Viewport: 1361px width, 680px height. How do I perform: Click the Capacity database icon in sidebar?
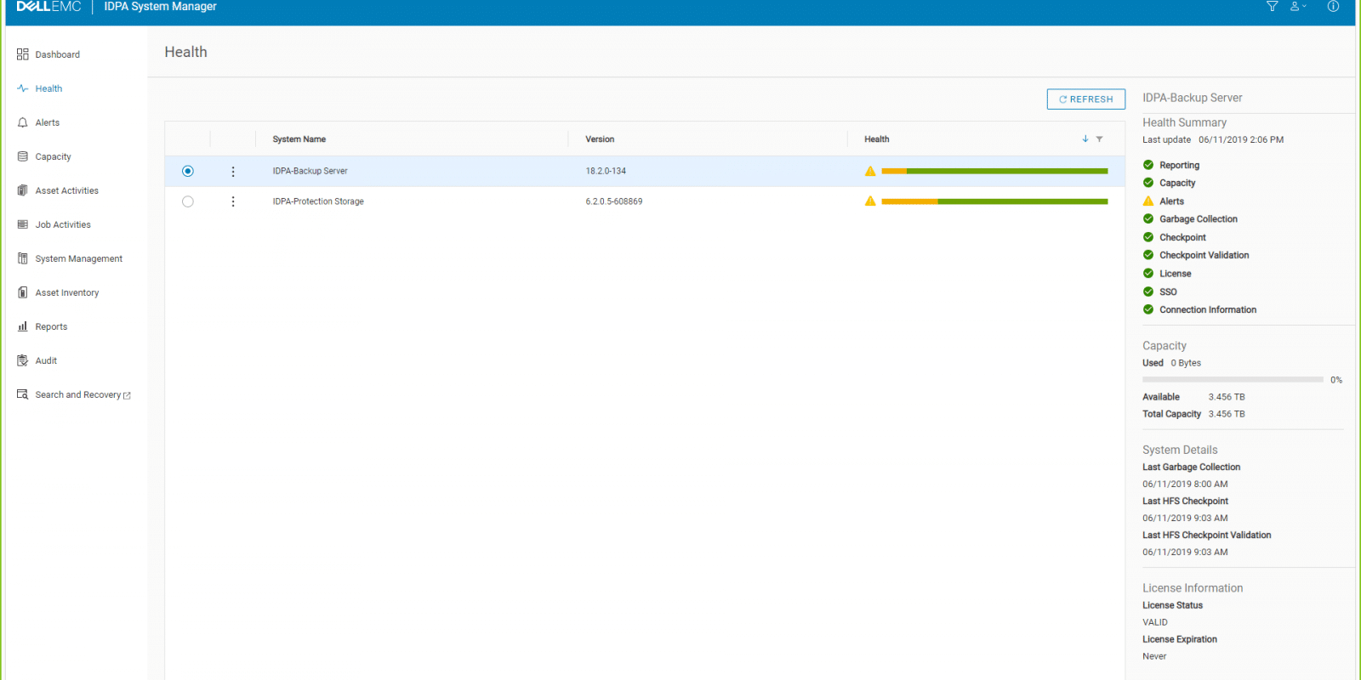(x=22, y=156)
